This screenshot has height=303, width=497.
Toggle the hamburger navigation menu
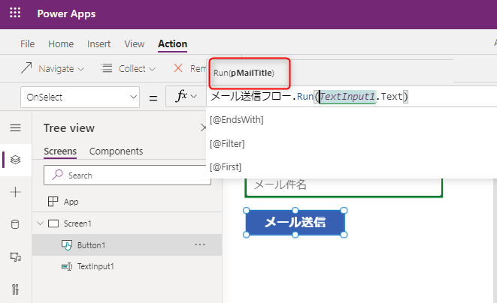tap(15, 128)
